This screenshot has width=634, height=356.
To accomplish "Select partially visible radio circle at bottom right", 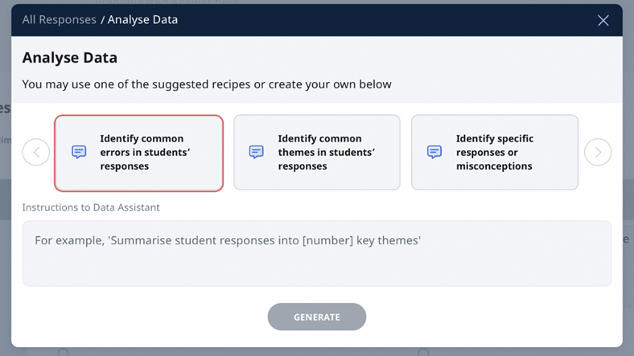I will [x=423, y=352].
